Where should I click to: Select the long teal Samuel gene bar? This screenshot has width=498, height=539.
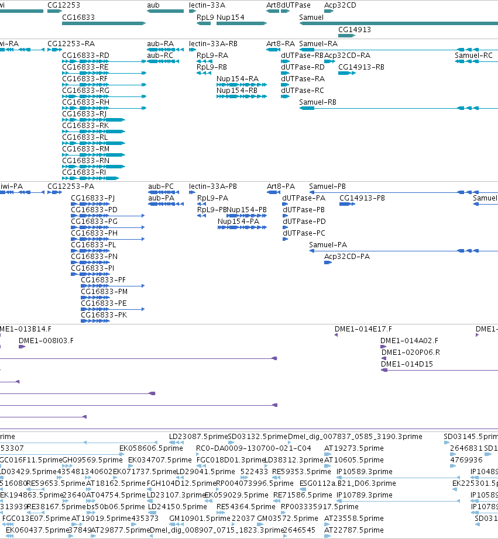pos(399,23)
